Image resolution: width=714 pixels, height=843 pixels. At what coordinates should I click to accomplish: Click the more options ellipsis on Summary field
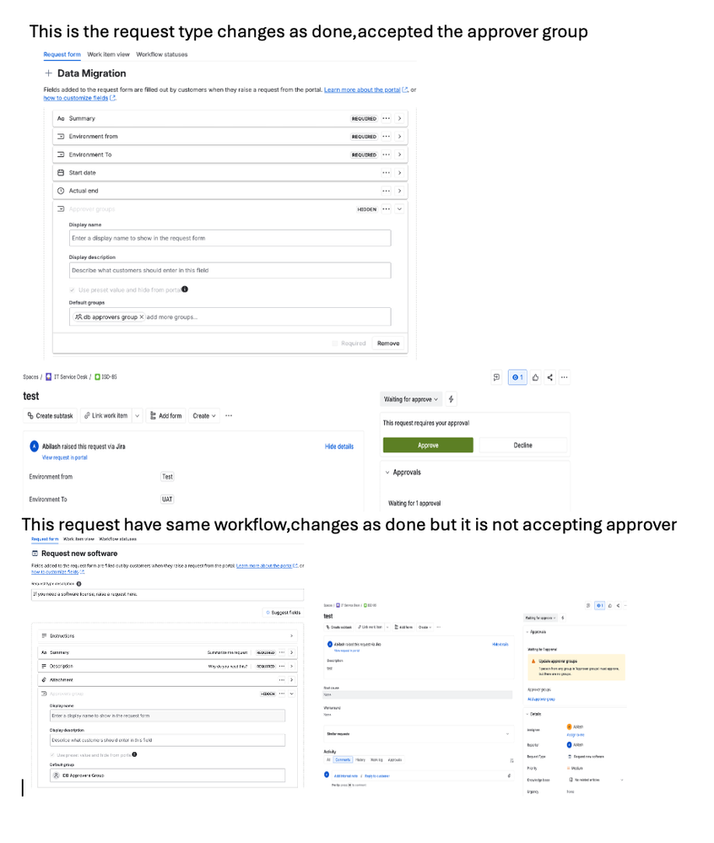click(x=386, y=118)
